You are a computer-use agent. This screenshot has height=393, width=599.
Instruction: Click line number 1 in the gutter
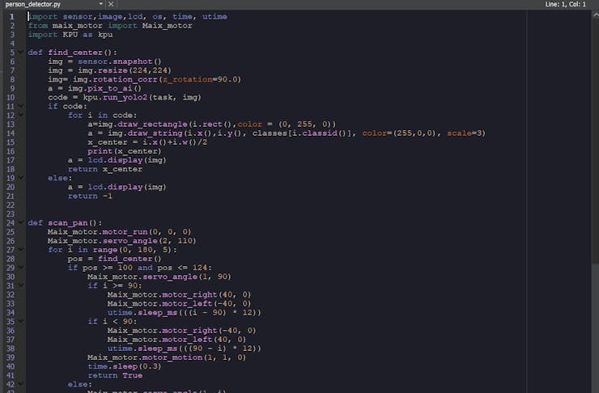(12, 17)
